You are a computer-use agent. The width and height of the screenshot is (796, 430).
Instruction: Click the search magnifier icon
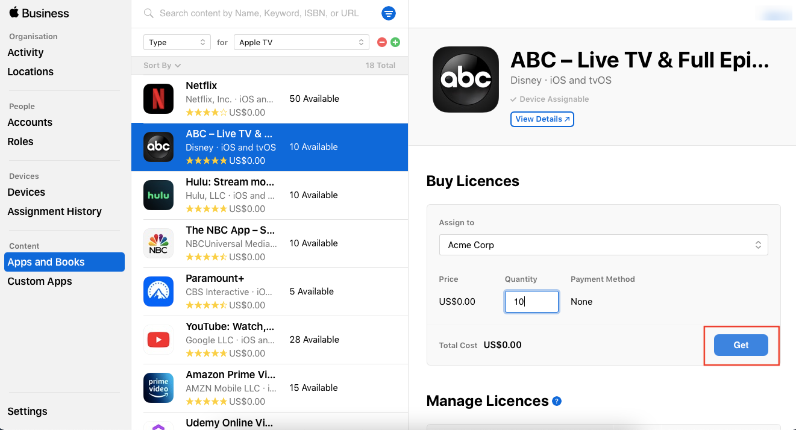pyautogui.click(x=148, y=13)
